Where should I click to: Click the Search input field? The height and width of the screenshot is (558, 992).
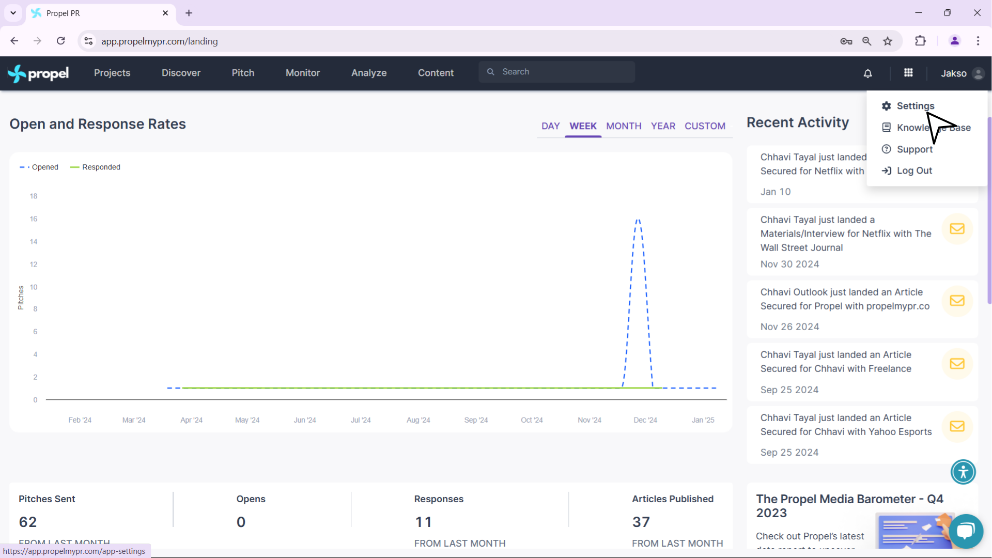click(556, 72)
